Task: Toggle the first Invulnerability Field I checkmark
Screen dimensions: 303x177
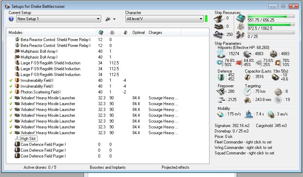Action: 11,80
